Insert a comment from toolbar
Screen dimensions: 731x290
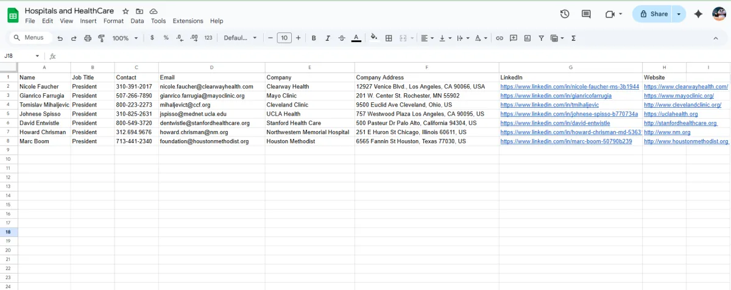coord(514,38)
